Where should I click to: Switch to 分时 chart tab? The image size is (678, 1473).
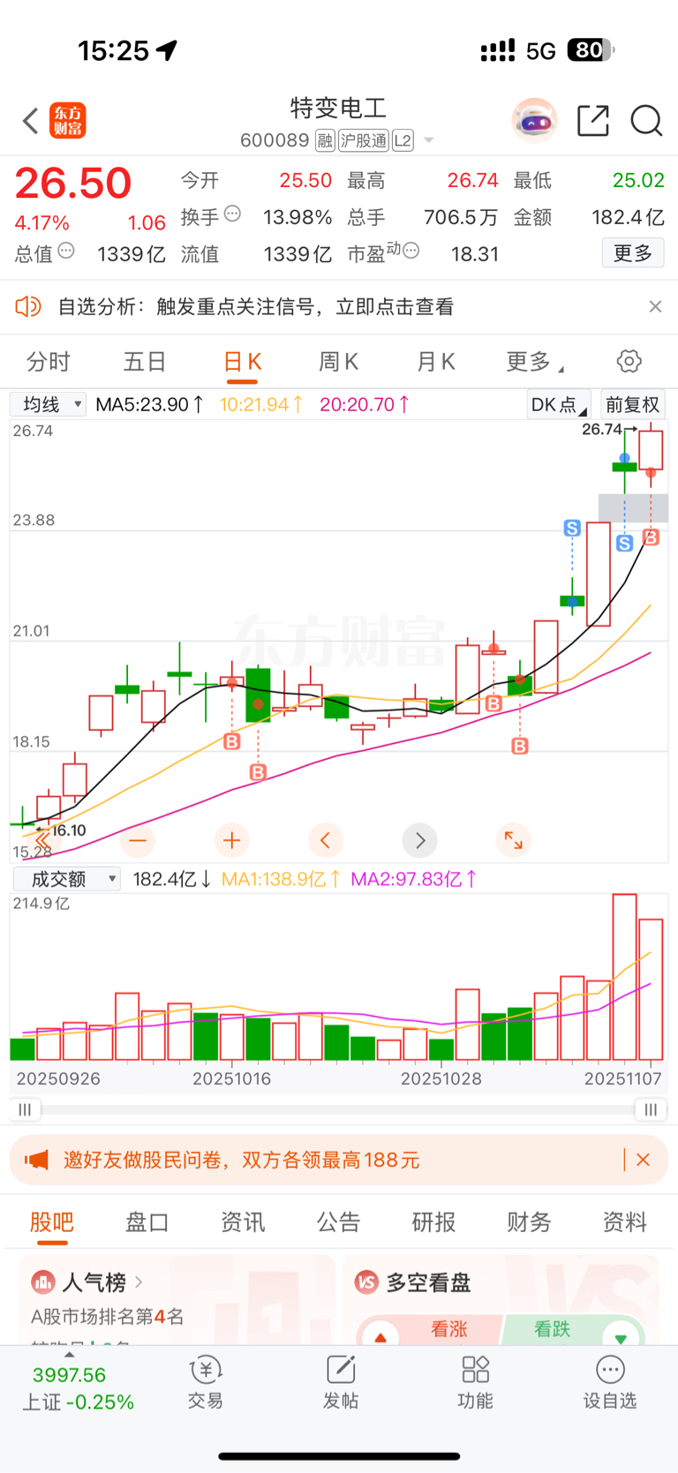49,362
